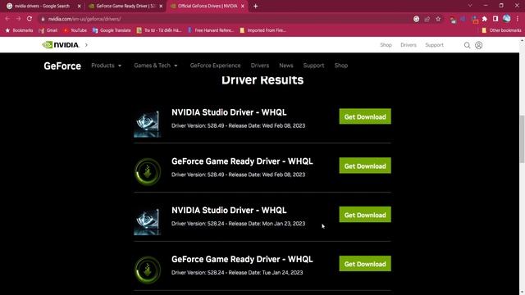Click the Driver Results heading
The height and width of the screenshot is (295, 525).
click(262, 80)
